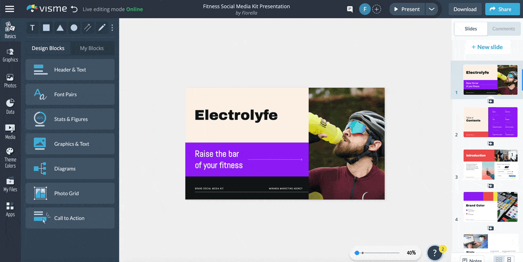Select the circle shape tool
Image resolution: width=523 pixels, height=262 pixels.
tap(74, 28)
